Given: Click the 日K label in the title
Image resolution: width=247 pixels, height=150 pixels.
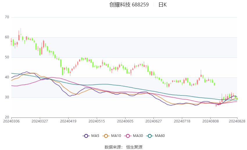Looking at the screenshot, I should (x=162, y=5).
